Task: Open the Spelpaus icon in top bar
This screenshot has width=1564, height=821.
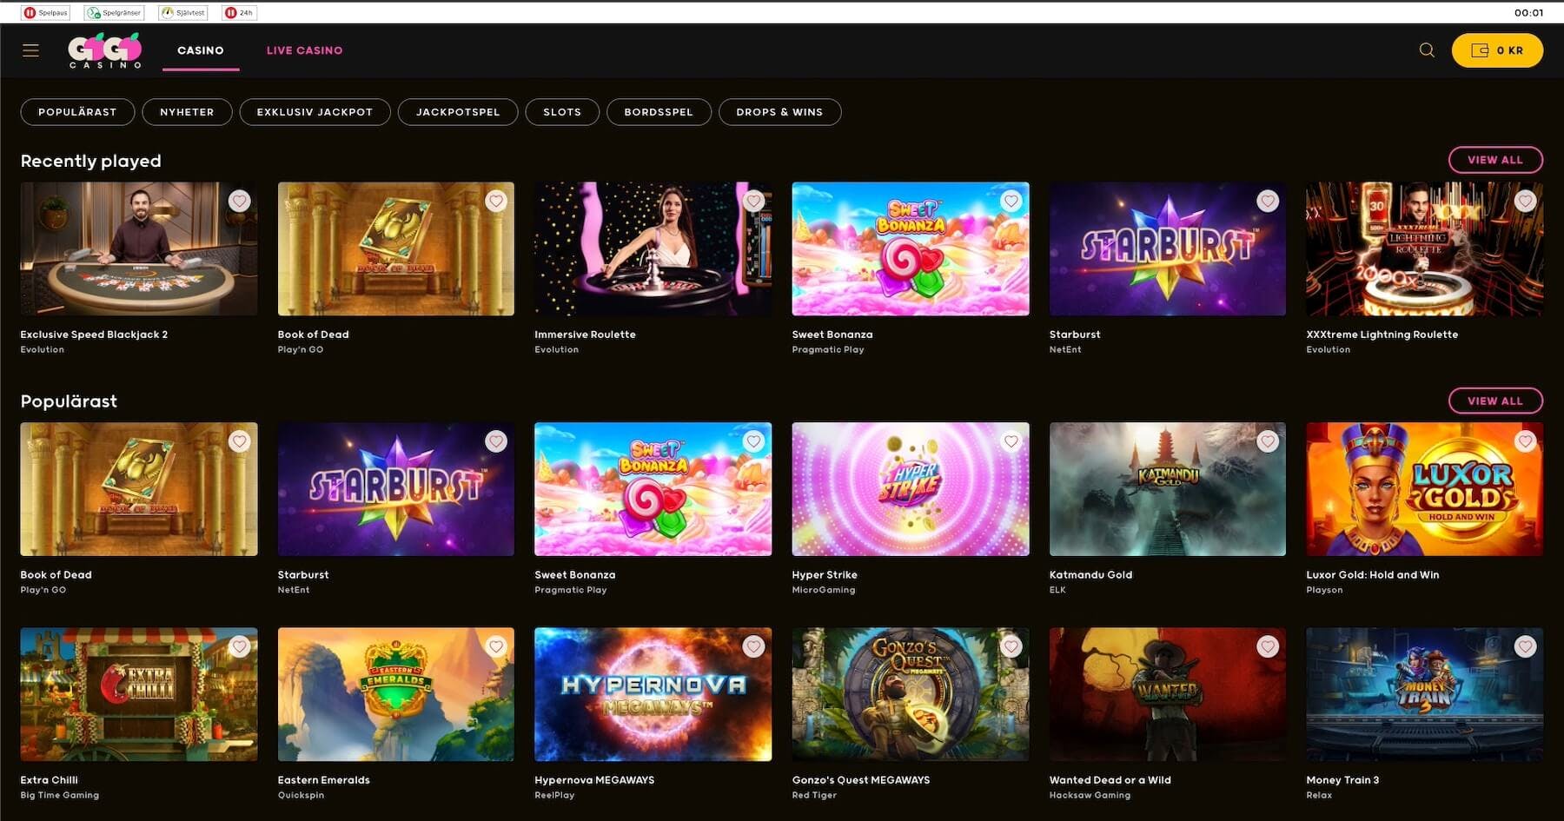Action: (x=45, y=12)
